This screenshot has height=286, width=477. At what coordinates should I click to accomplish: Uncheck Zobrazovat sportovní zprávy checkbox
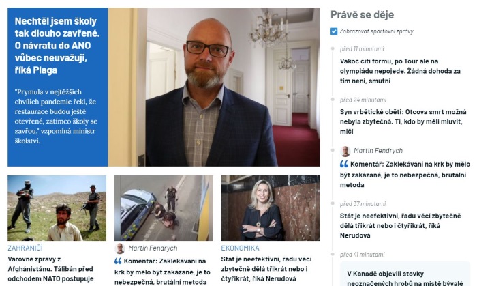334,31
